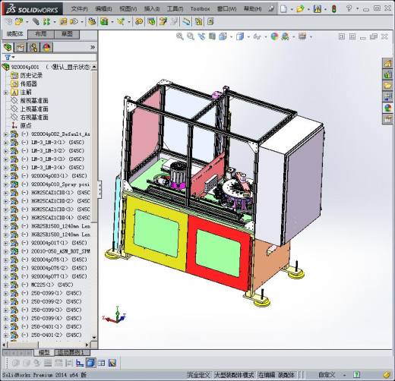Open dropdown arrow next to Display Style cube
The height and width of the screenshot is (381, 395).
(248, 37)
